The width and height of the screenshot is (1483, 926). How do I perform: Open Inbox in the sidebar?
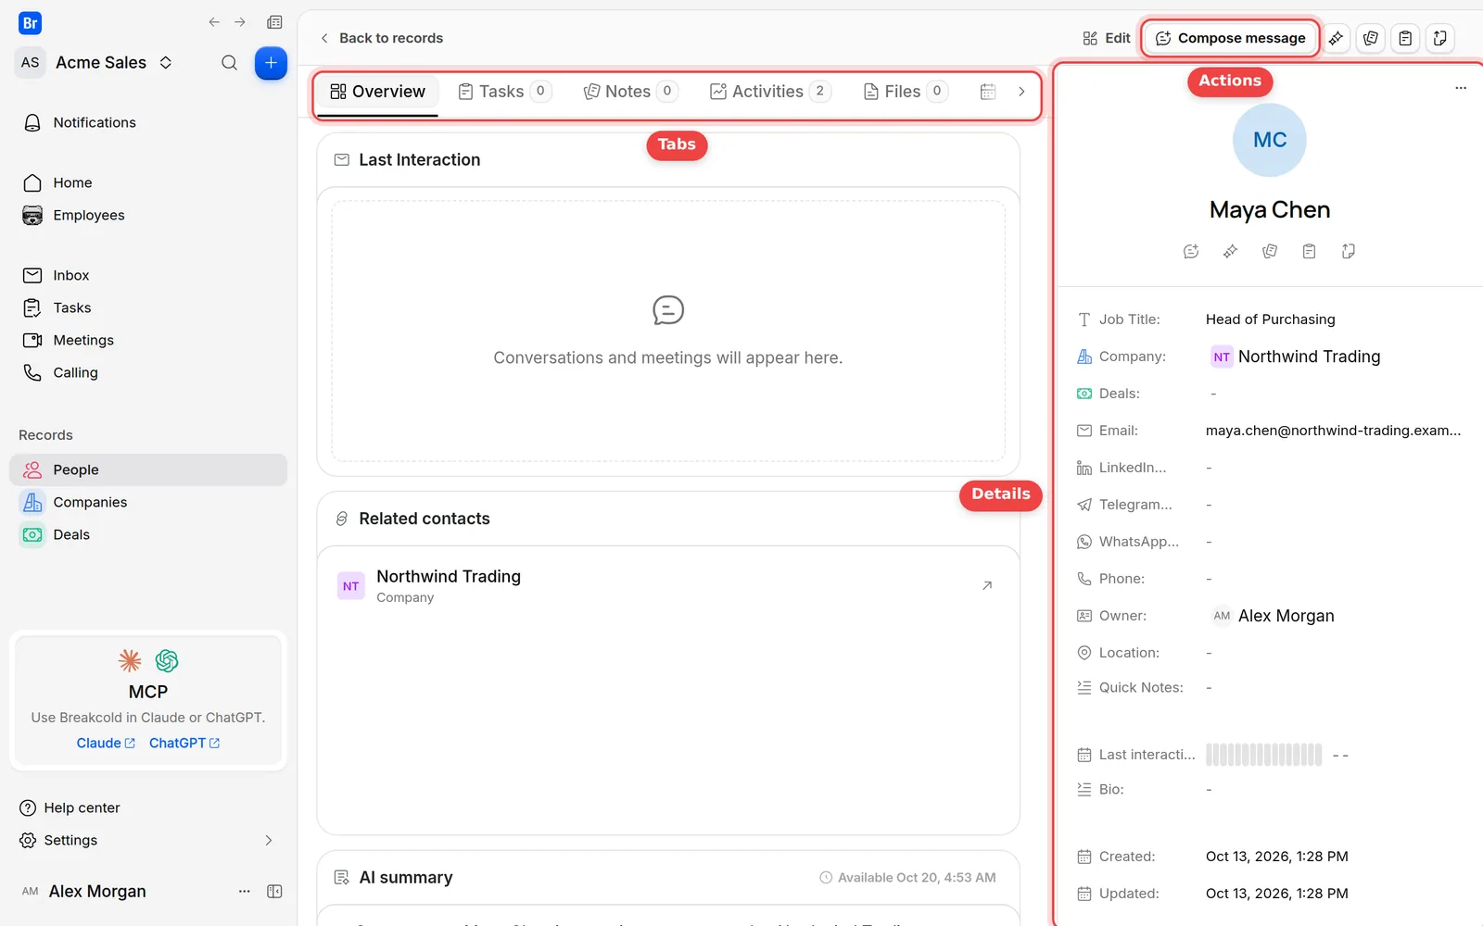[148, 275]
